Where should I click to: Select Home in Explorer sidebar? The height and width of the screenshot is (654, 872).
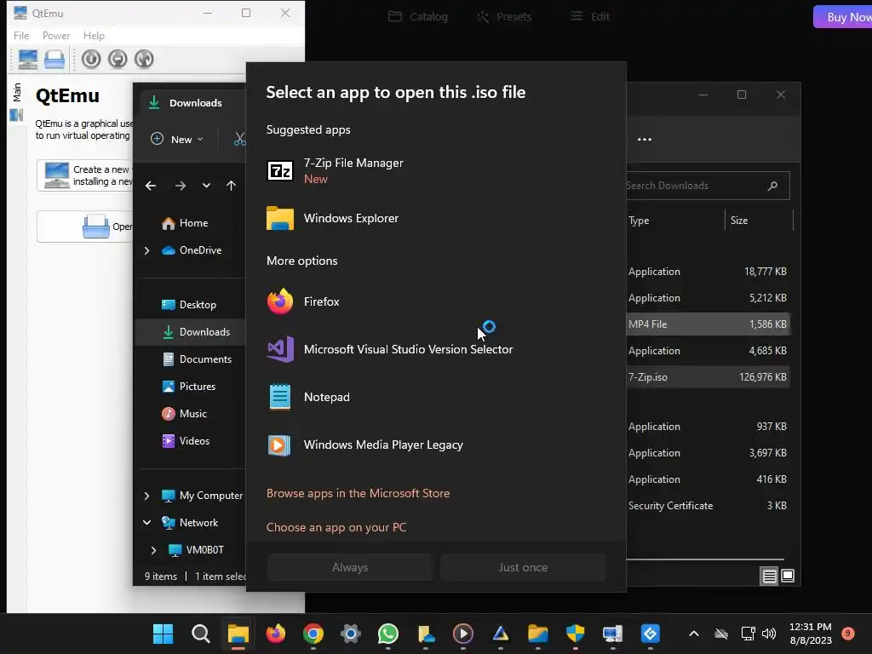[x=190, y=223]
